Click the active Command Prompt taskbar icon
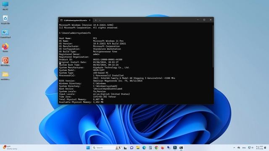269x151 pixels. click(181, 148)
